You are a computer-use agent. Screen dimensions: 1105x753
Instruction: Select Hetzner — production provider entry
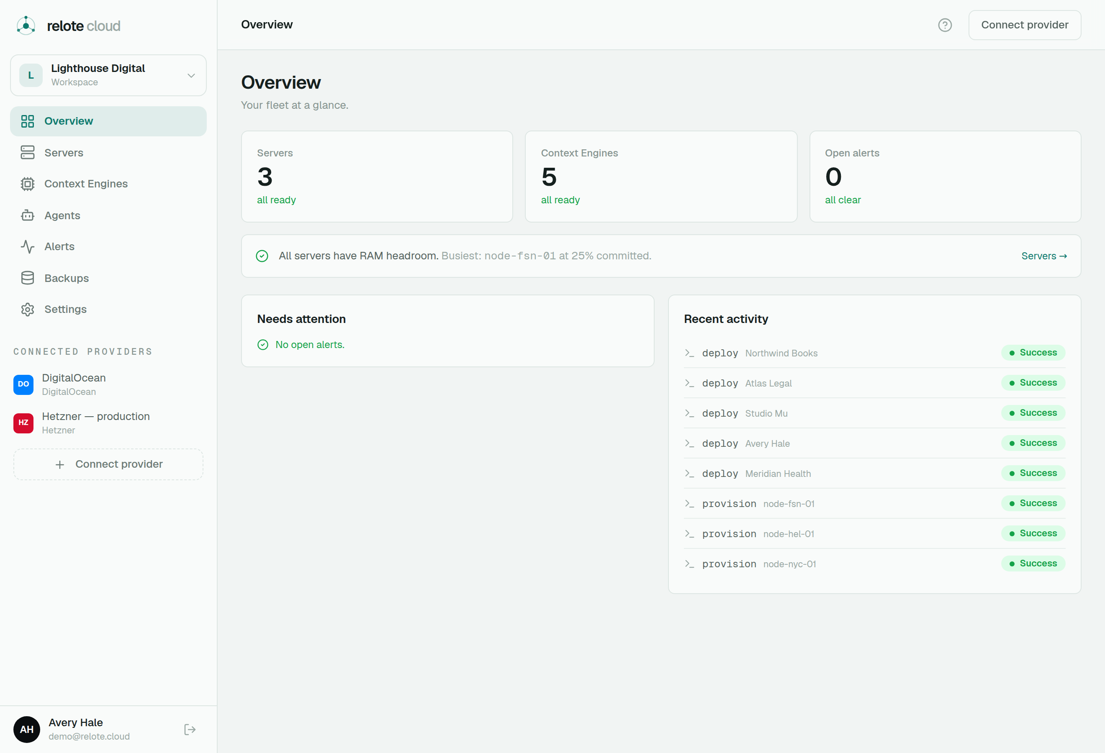[108, 423]
